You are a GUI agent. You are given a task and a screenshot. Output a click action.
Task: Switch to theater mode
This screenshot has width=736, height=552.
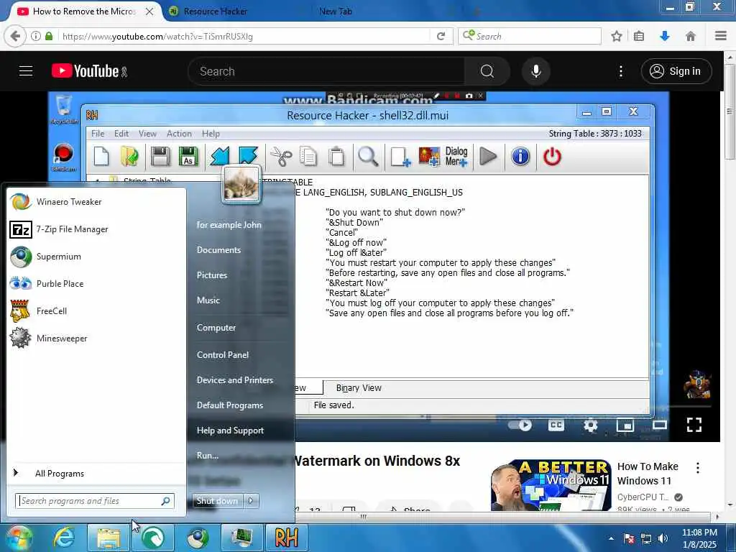point(660,425)
